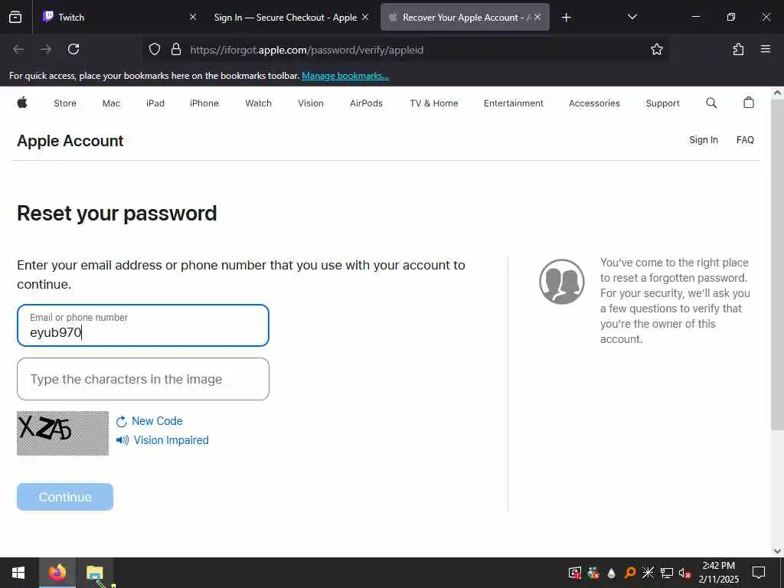The image size is (784, 588).
Task: Open the shopping bag icon
Action: 749,103
